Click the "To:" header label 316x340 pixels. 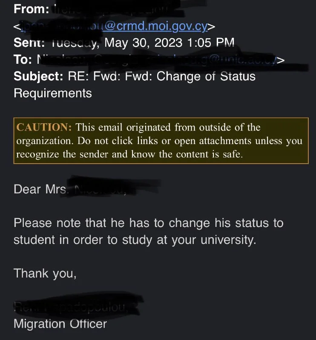[x=23, y=59]
